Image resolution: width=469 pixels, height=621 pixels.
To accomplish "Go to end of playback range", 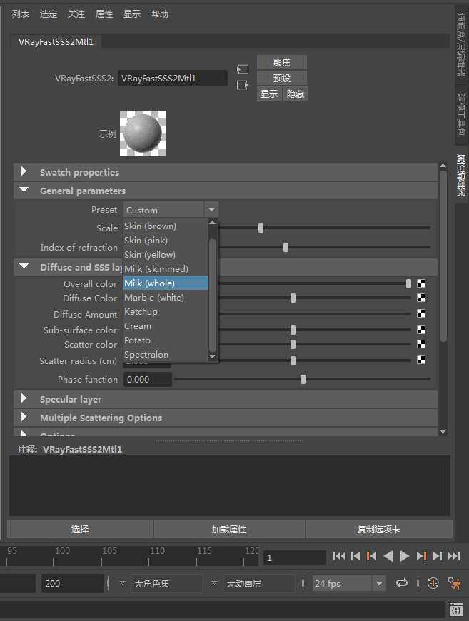I will coord(454,556).
